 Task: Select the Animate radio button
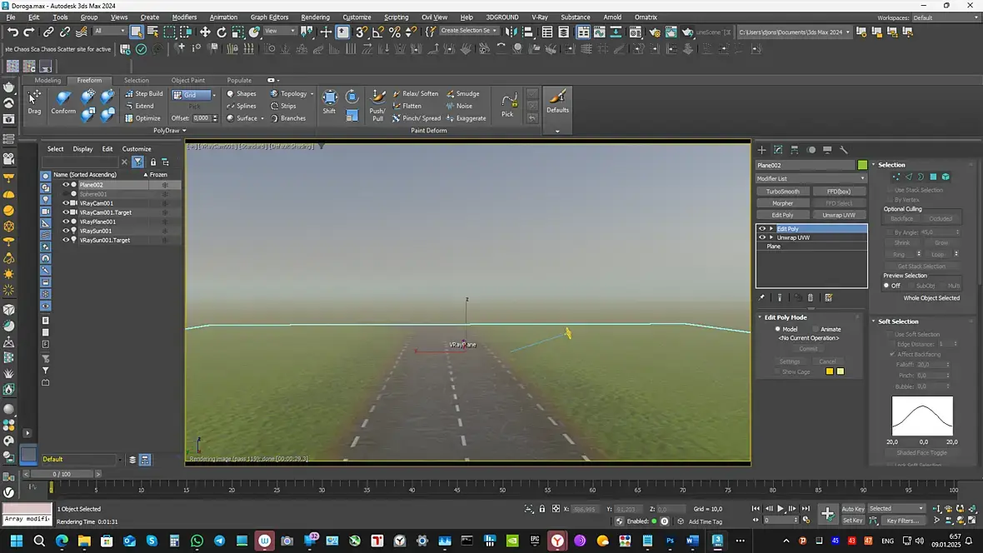(x=816, y=329)
